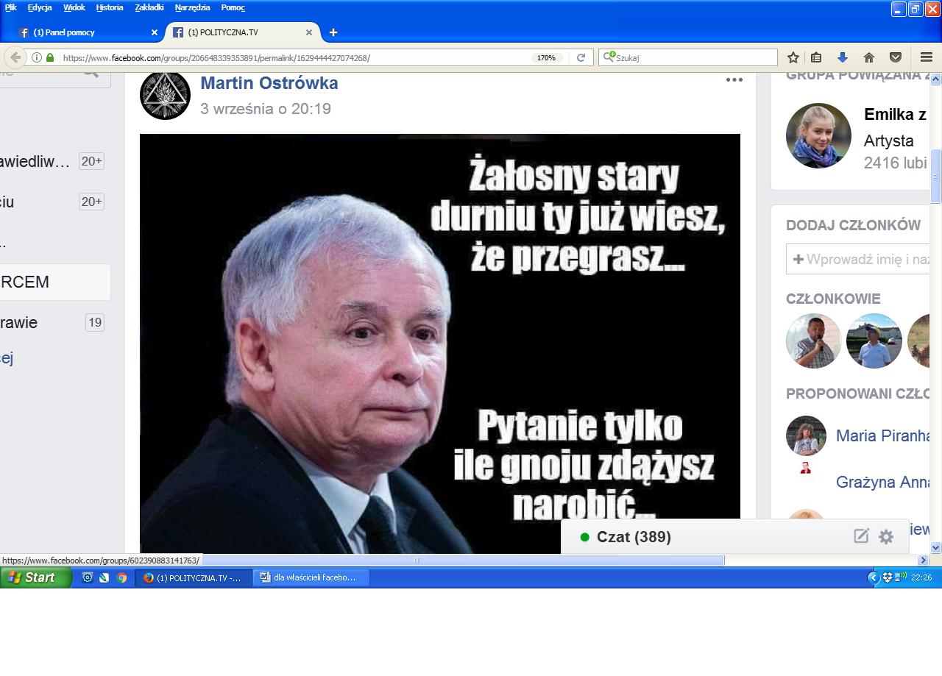Viewport: 942px width, 676px height.
Task: Open the Firefox hamburger menu
Action: 927,57
